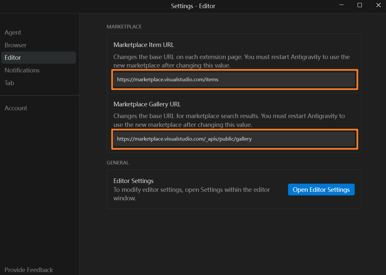The width and height of the screenshot is (386, 275).
Task: Click the Provide Feedback link
Action: click(29, 270)
